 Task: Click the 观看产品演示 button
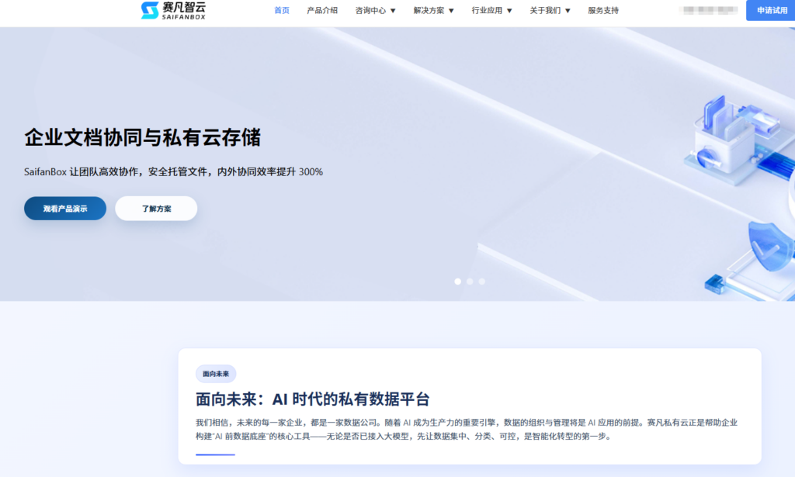click(65, 209)
